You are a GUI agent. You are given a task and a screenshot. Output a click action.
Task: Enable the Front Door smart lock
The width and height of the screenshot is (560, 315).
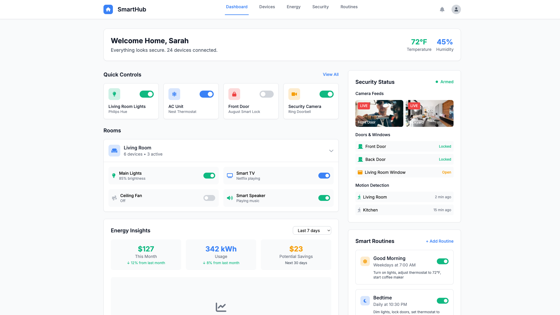(x=266, y=94)
